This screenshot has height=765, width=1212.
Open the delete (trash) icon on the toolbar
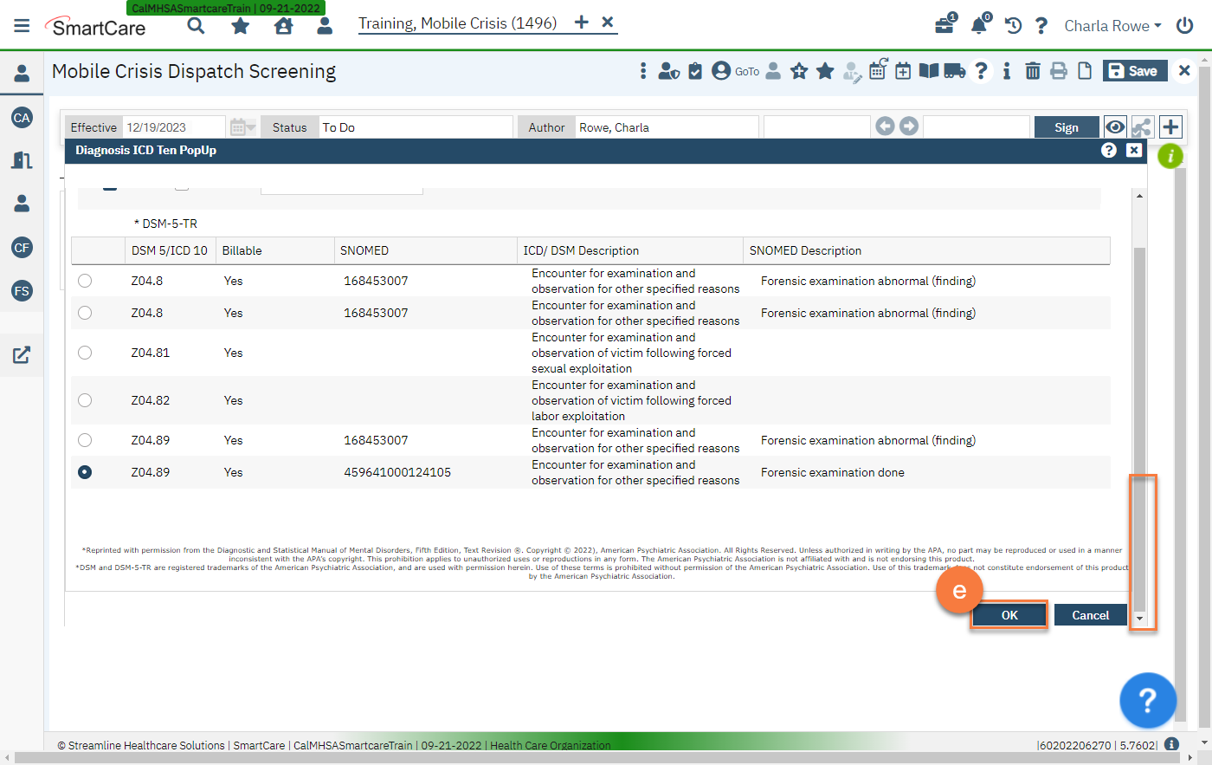1033,70
